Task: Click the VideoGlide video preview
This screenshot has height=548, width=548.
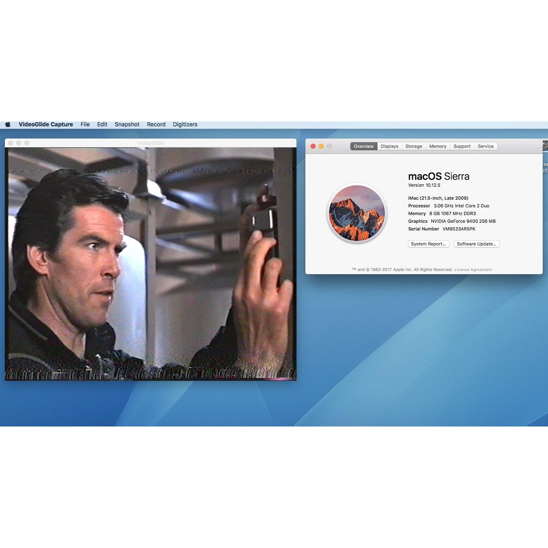Action: tap(151, 264)
